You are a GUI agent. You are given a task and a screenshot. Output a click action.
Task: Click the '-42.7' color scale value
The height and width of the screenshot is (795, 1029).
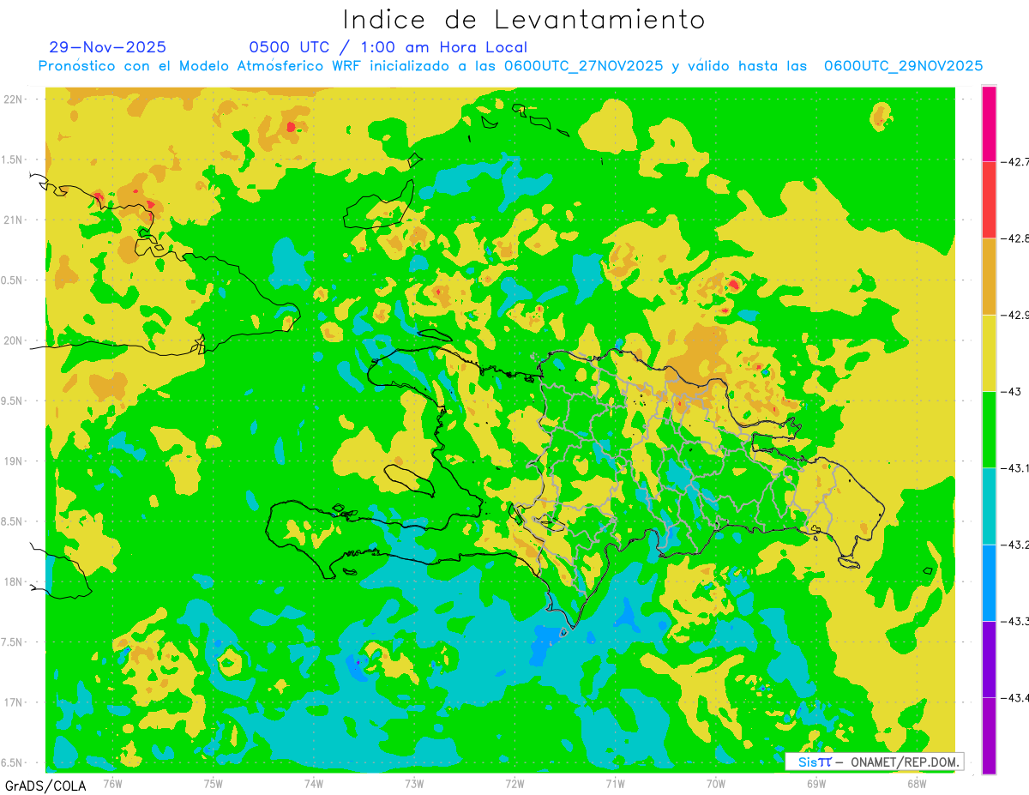click(1016, 162)
